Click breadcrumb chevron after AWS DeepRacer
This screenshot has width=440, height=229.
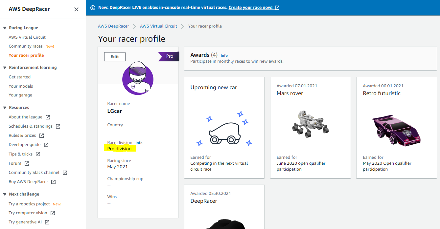pyautogui.click(x=134, y=26)
